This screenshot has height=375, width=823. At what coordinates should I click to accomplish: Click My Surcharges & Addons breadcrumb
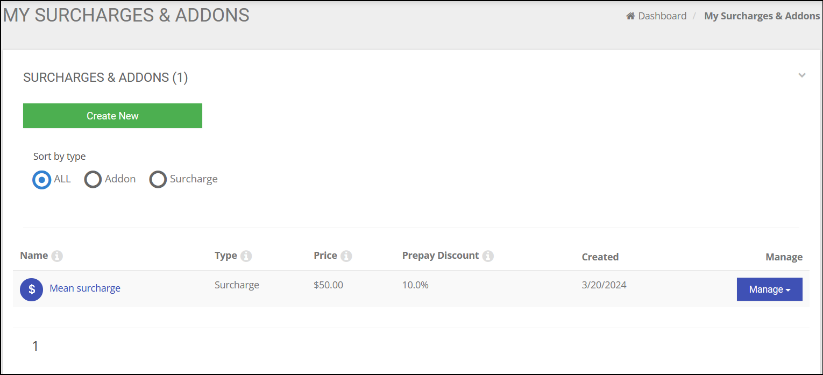tap(762, 16)
